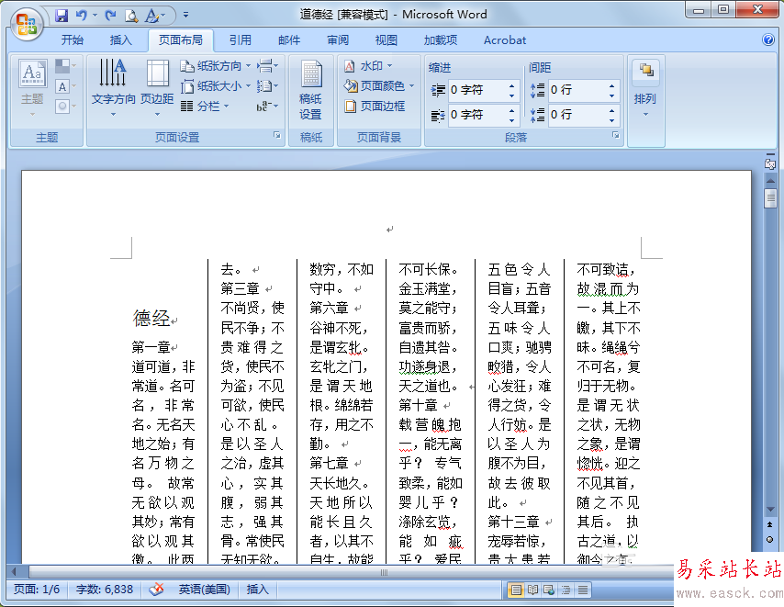Image resolution: width=784 pixels, height=607 pixels.
Task: Open the Customize Quick Access Toolbar dropdown
Action: (x=186, y=15)
